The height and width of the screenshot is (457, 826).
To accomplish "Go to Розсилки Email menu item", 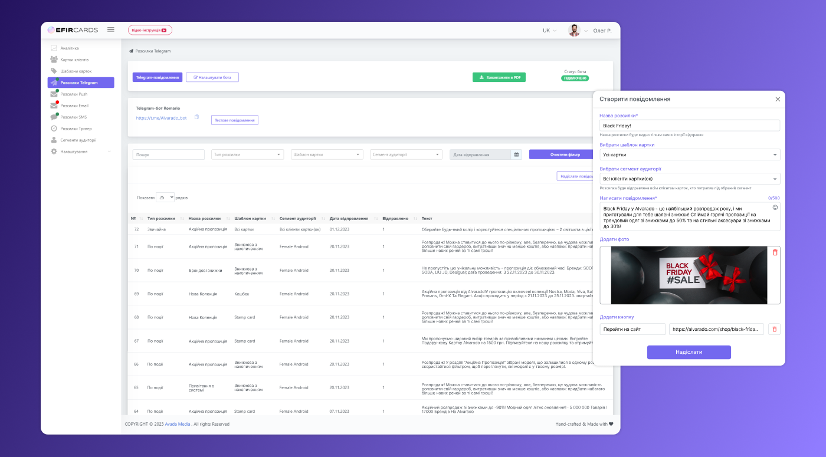I will (x=74, y=106).
